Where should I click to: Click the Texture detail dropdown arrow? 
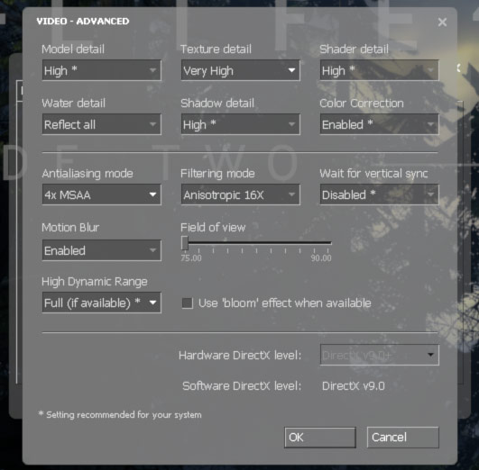(x=291, y=70)
